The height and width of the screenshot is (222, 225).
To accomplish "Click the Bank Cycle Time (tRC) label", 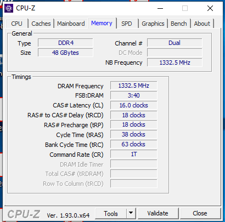I will 74,145.
